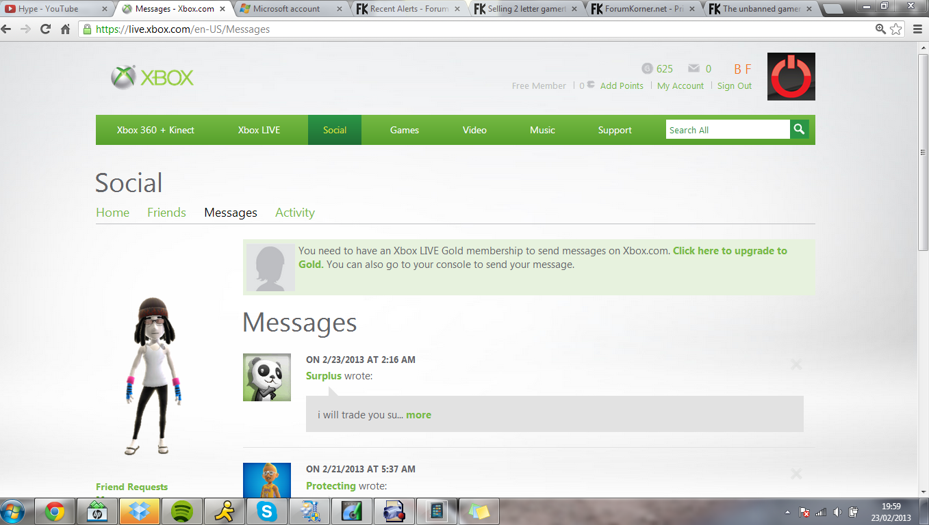This screenshot has height=525, width=929.
Task: Switch to the Hype - YouTube tab
Action: (x=55, y=9)
